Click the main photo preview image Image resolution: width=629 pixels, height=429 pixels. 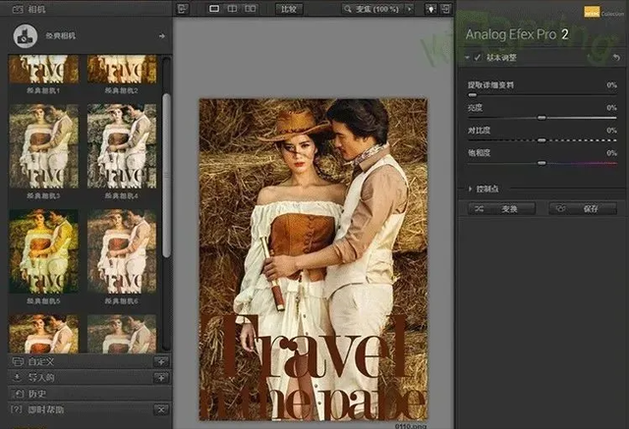coord(314,259)
